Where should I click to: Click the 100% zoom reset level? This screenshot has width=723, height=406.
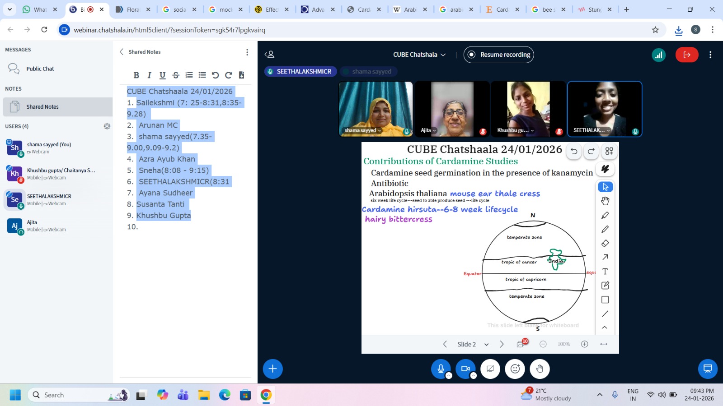tap(563, 344)
